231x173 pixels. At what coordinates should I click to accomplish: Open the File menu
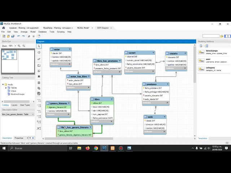[3, 32]
